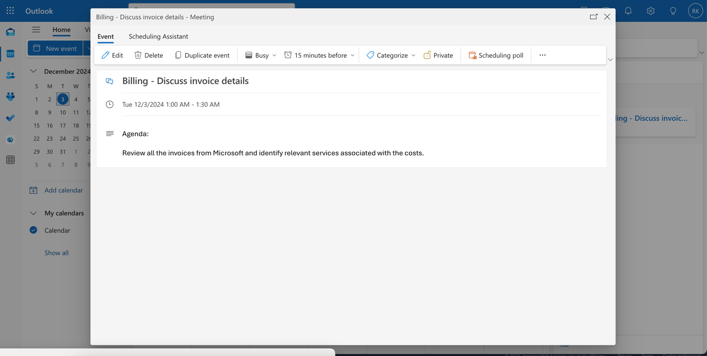The image size is (707, 356).
Task: Expand the dialog toolbar ribbon chevron
Action: pos(611,60)
